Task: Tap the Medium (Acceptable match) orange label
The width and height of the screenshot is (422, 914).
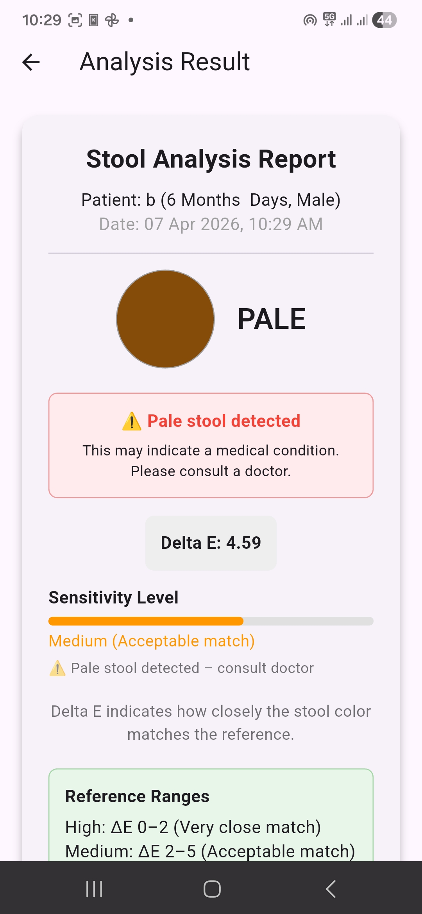Action: pyautogui.click(x=152, y=641)
